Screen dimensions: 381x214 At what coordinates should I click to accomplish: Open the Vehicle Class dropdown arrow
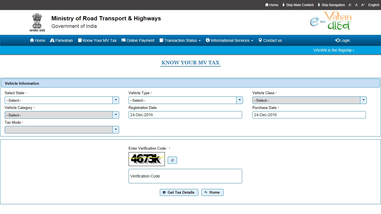point(363,100)
